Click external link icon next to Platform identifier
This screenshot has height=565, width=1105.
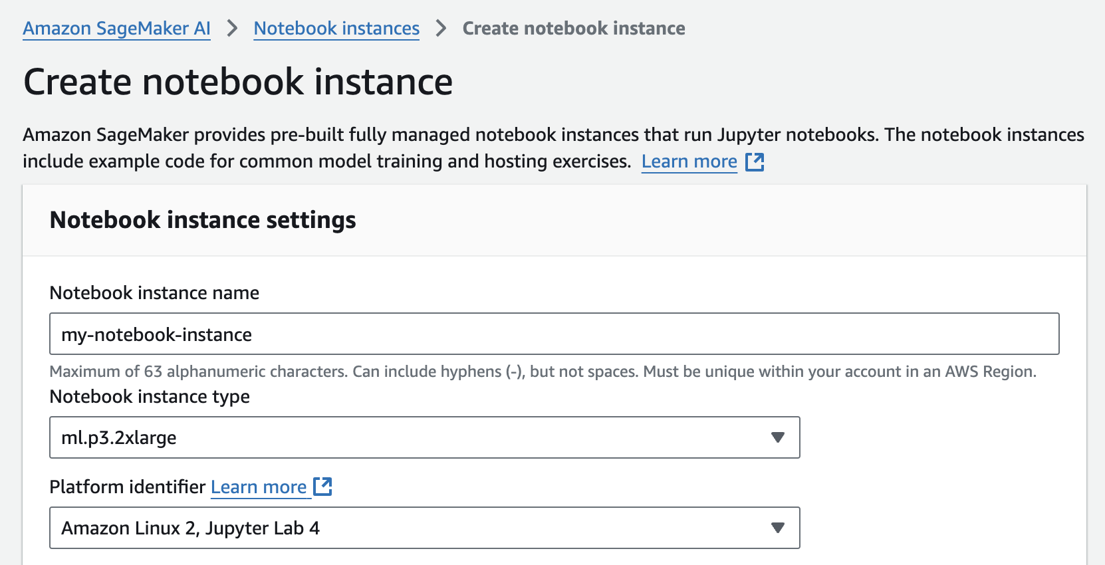point(322,487)
